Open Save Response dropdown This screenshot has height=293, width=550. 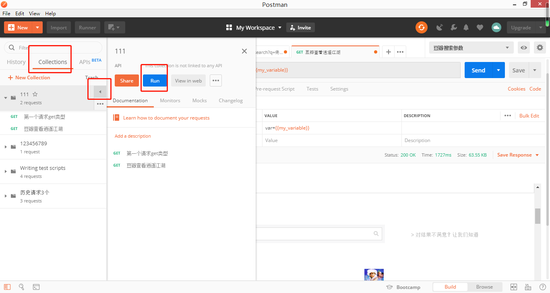click(x=517, y=155)
